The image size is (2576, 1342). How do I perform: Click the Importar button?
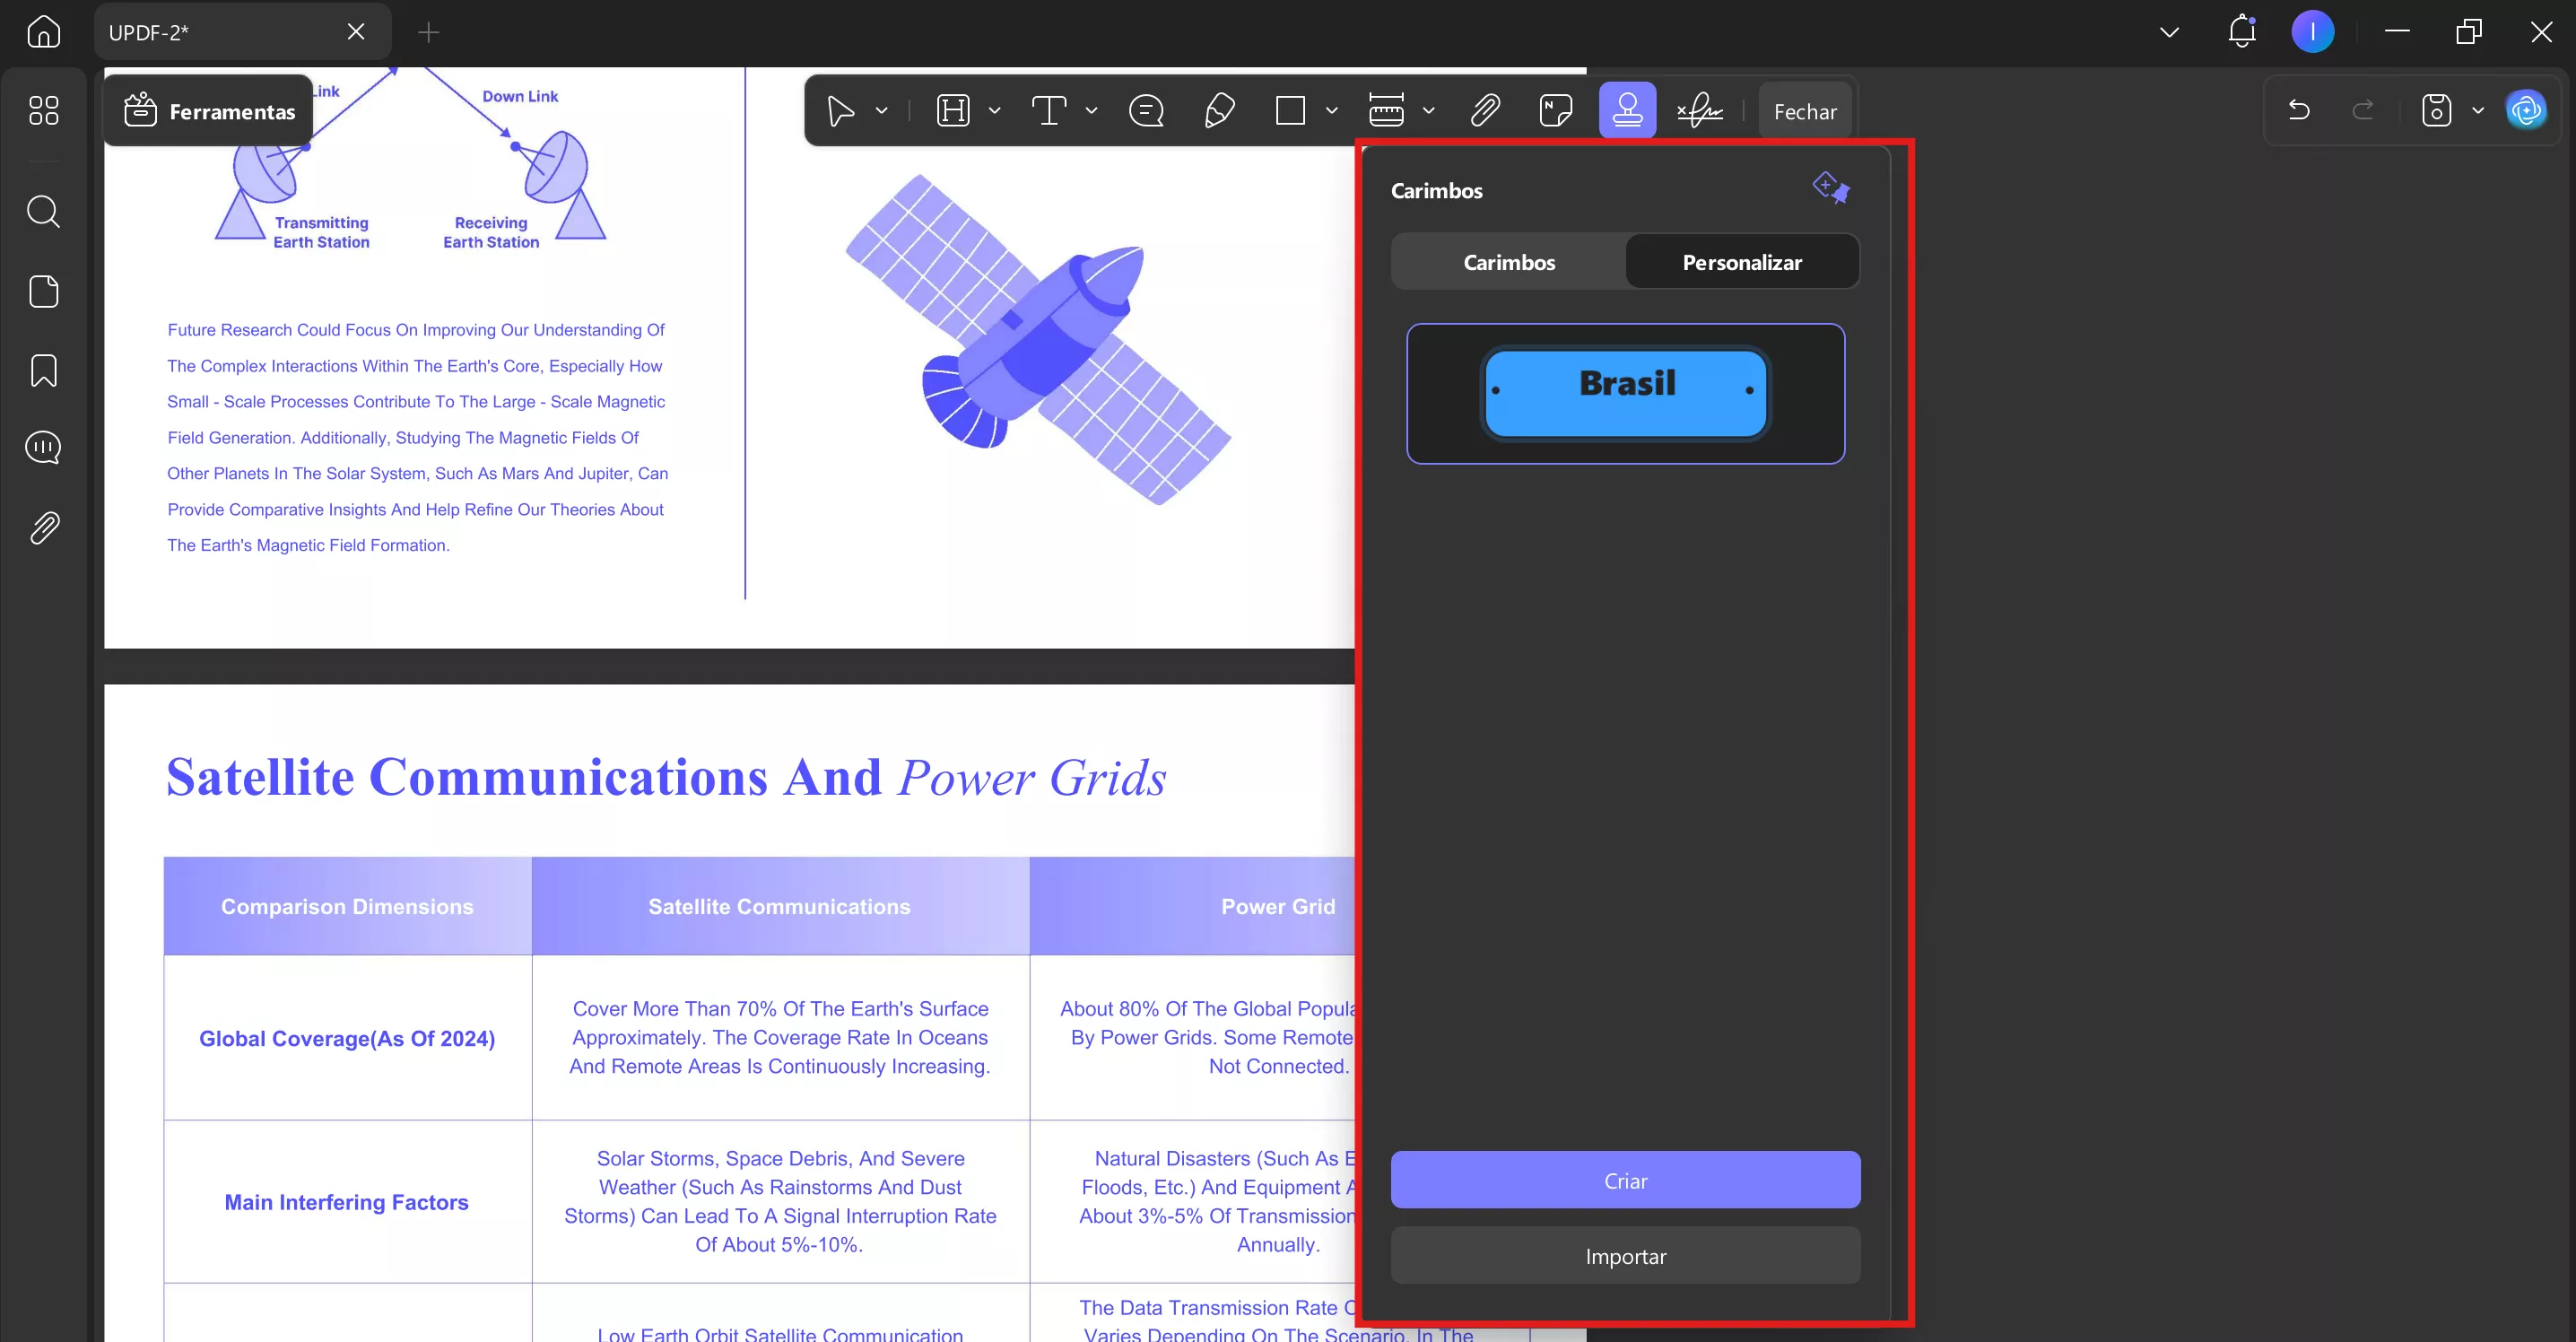1625,1256
